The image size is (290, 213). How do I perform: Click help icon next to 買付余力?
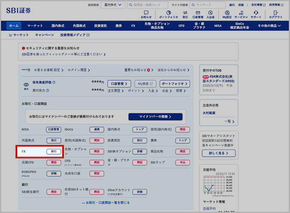pyautogui.click(x=47, y=90)
